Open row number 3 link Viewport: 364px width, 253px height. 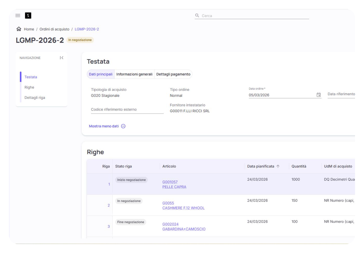point(109,227)
